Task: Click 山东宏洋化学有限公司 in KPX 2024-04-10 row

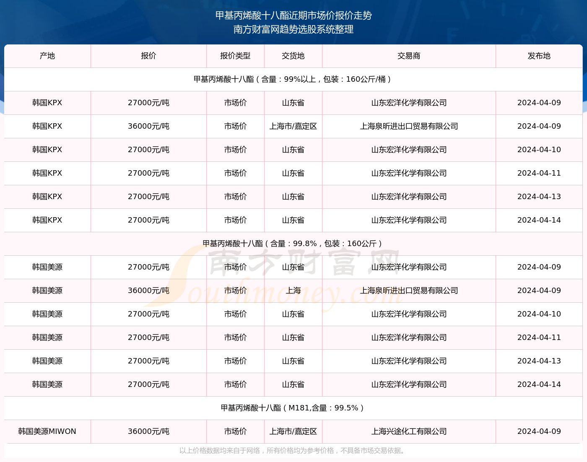Action: pyautogui.click(x=409, y=150)
